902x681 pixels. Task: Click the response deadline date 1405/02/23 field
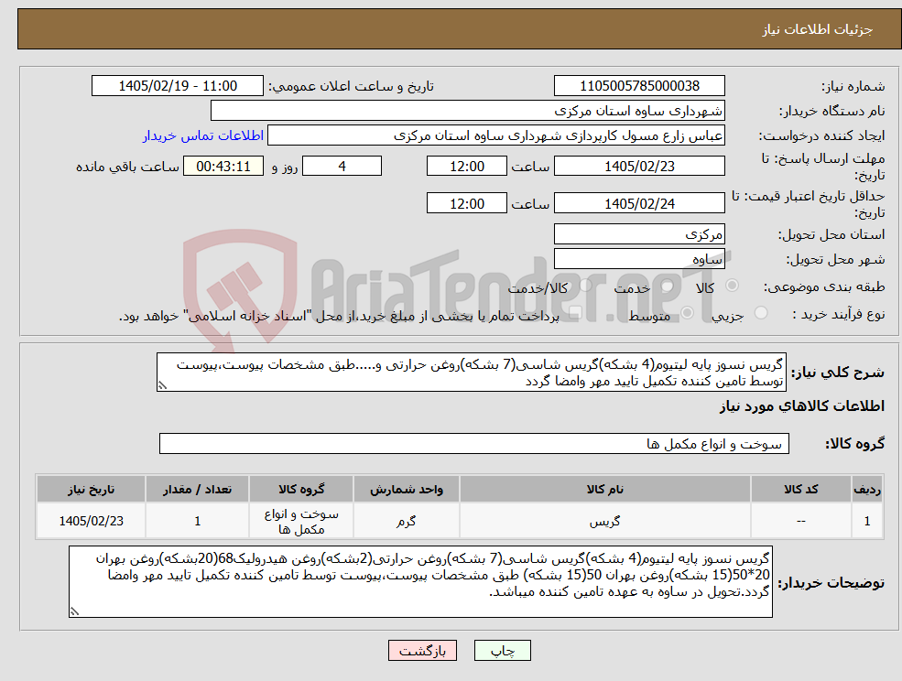[x=639, y=167]
